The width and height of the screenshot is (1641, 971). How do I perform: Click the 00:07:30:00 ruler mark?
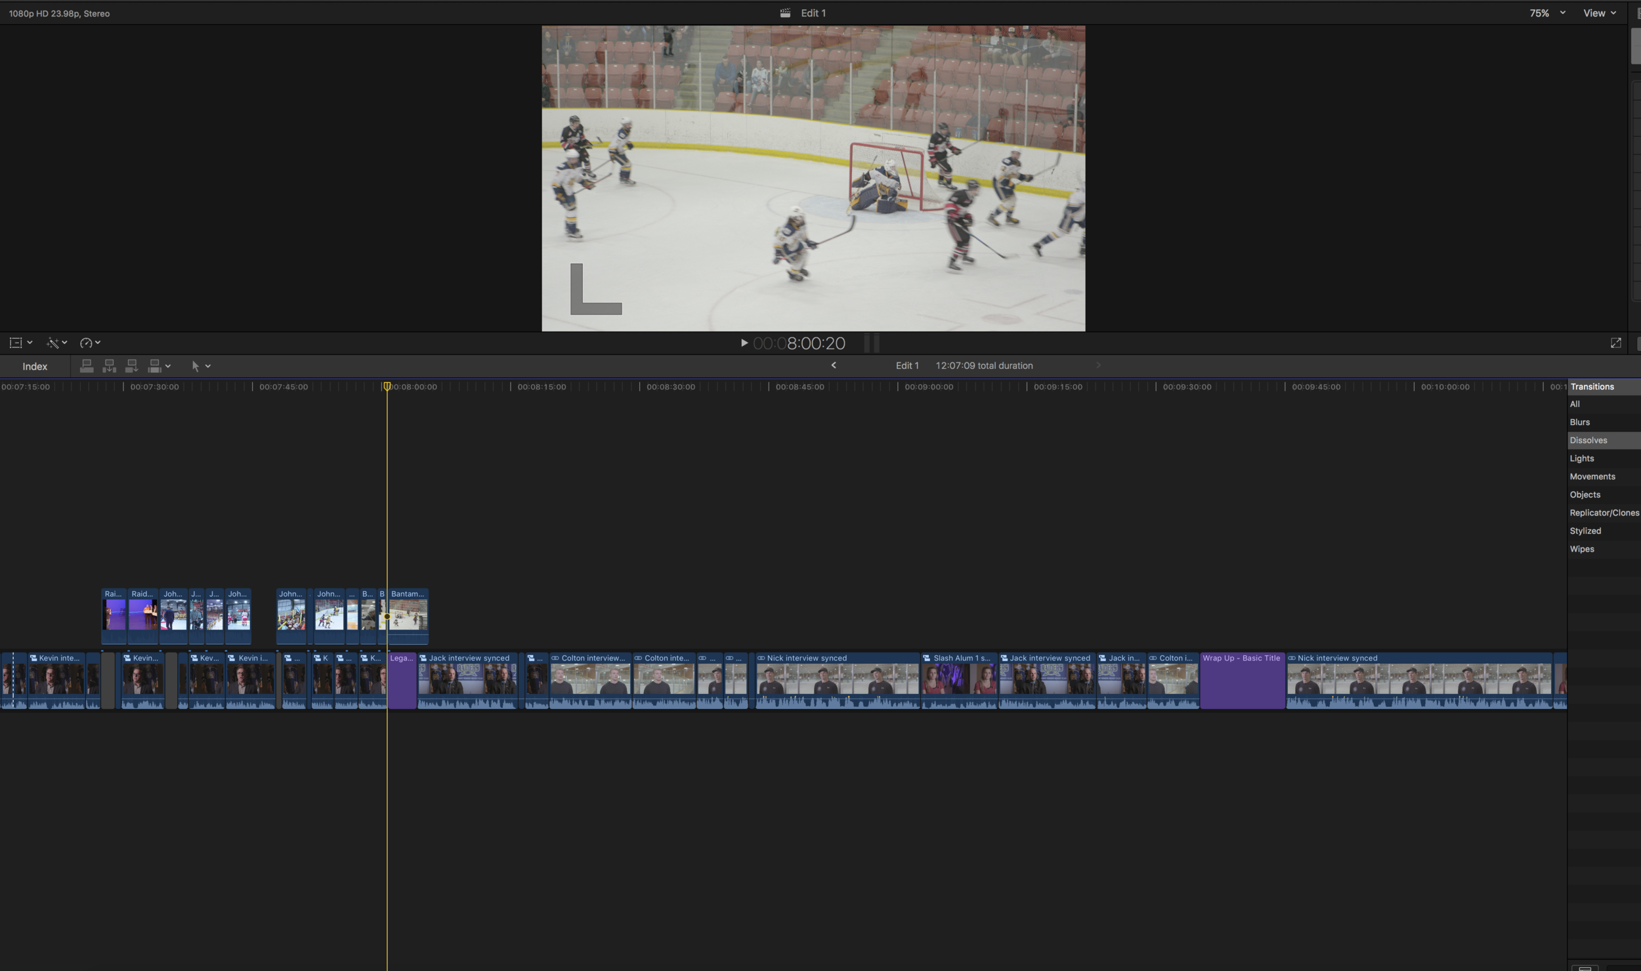(x=154, y=387)
